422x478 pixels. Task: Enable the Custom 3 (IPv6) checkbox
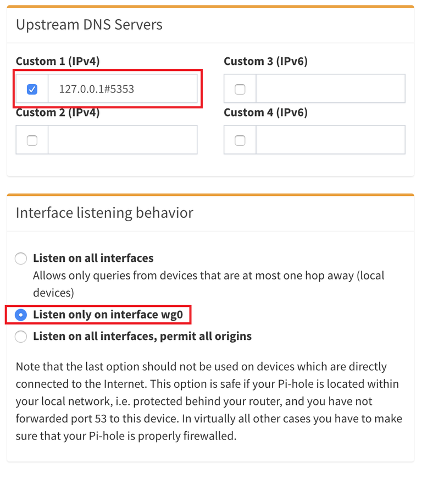[x=240, y=88]
